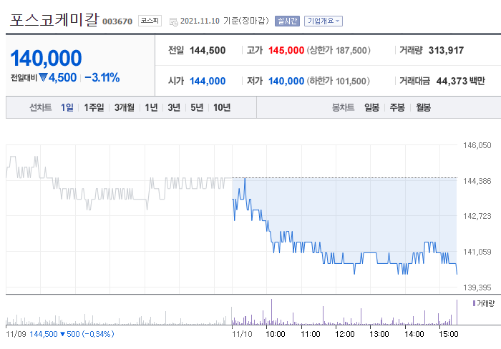
Task: Select the 1일 line chart tab
Action: pos(67,107)
